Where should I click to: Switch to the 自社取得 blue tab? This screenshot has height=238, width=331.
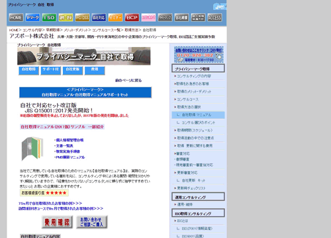(28, 71)
